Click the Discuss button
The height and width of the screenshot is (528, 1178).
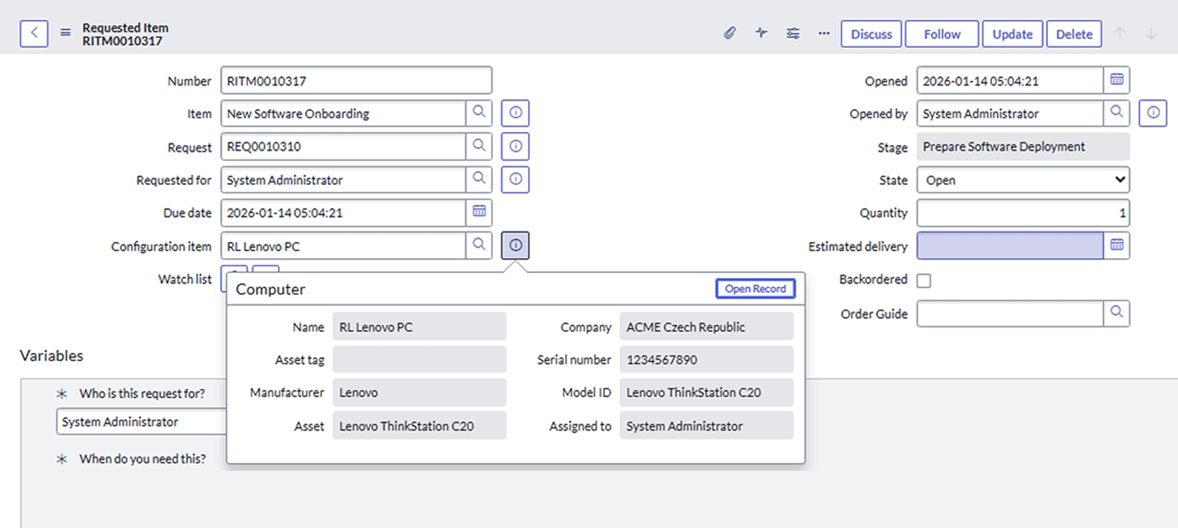pos(871,34)
